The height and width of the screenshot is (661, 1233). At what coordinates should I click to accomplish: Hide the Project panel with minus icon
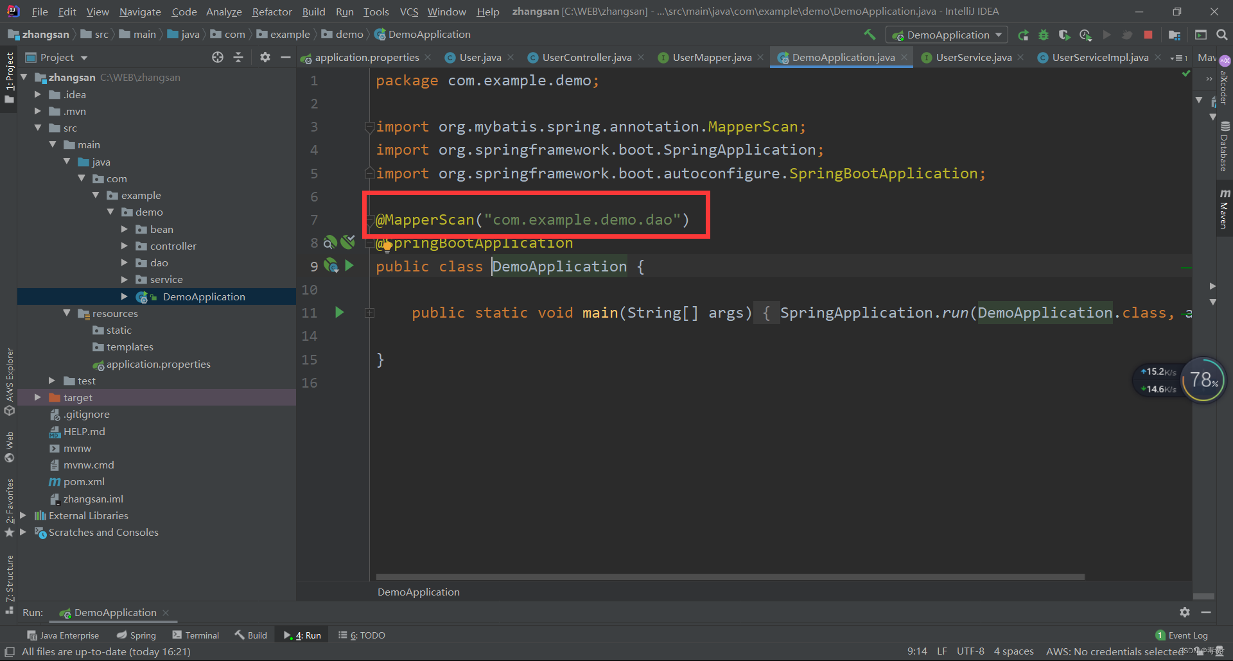click(x=286, y=57)
